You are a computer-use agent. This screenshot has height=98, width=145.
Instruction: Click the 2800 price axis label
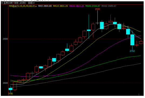point(5,39)
